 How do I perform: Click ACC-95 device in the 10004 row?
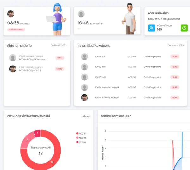click(x=132, y=87)
